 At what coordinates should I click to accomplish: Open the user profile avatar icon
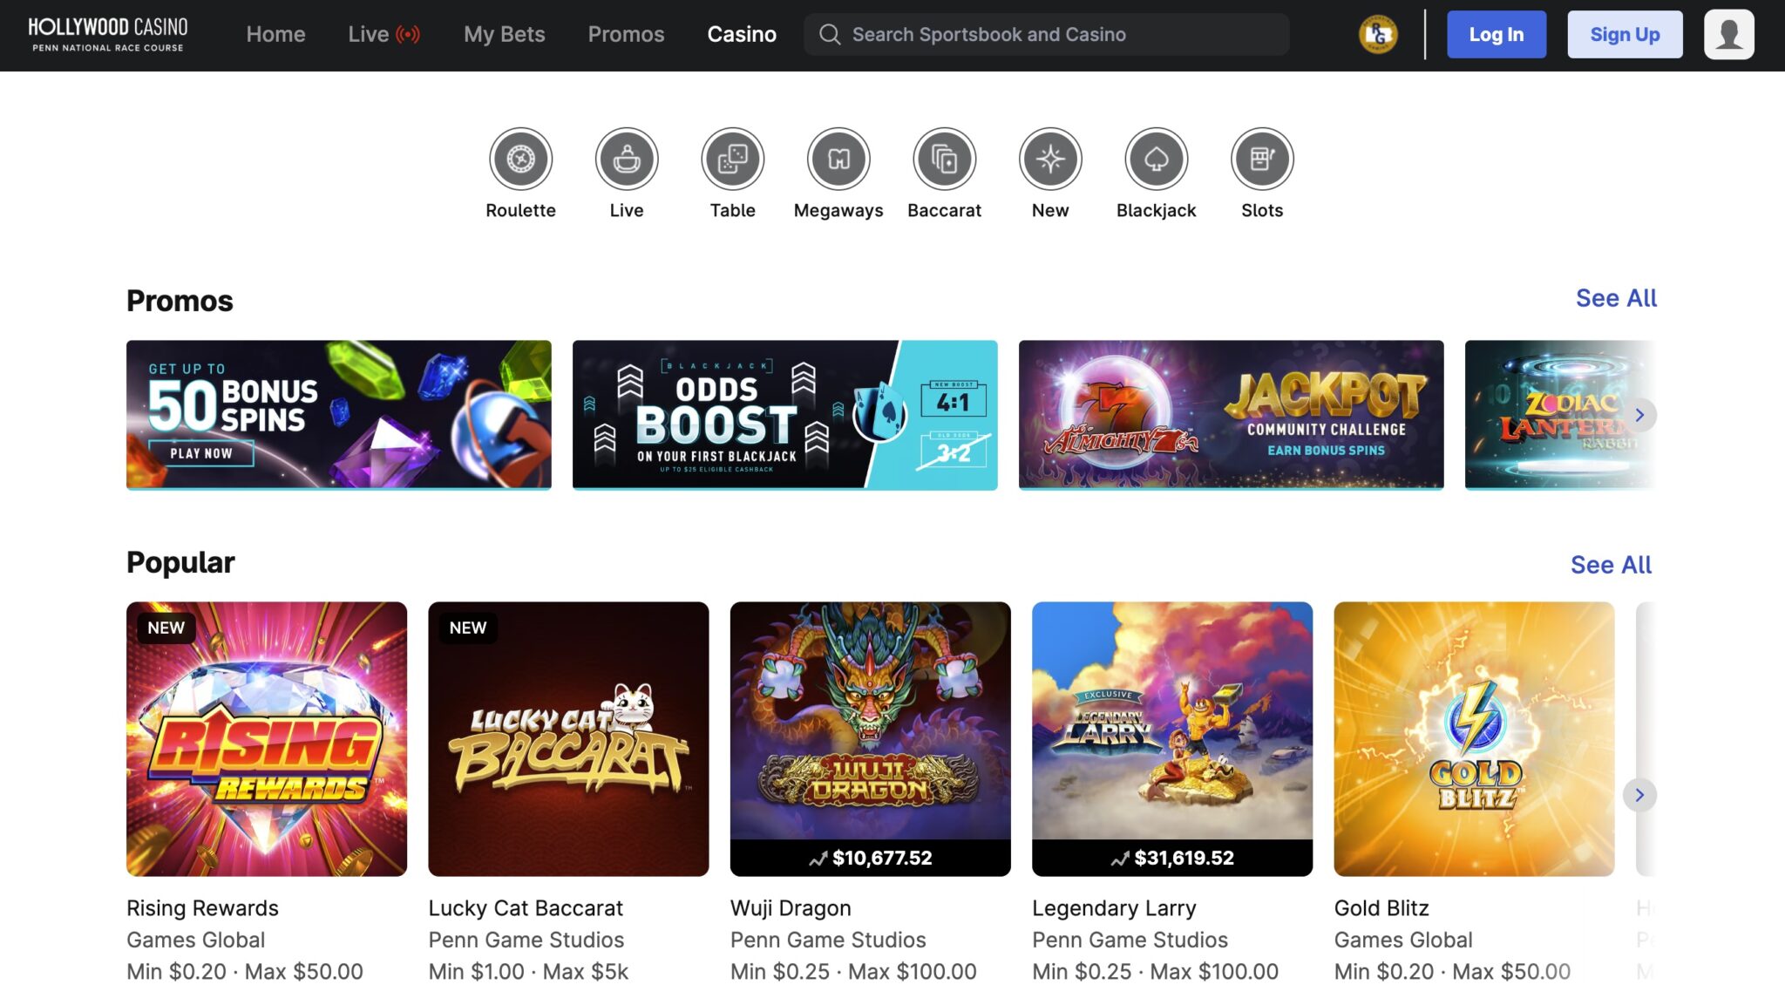(x=1729, y=34)
